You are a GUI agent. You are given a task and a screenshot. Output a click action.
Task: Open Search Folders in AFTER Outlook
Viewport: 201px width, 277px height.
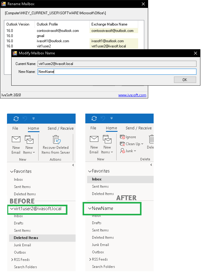104,267
